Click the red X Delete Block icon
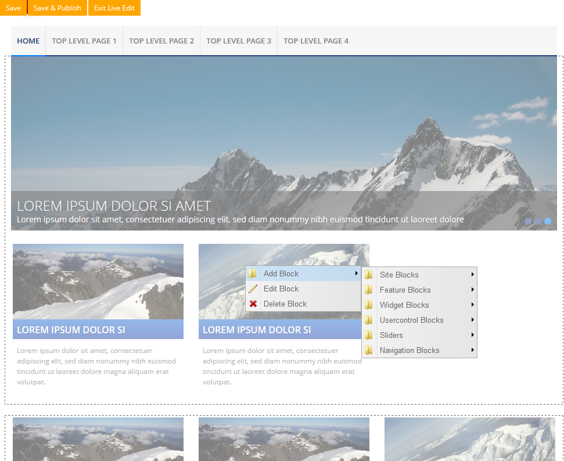 tap(253, 304)
